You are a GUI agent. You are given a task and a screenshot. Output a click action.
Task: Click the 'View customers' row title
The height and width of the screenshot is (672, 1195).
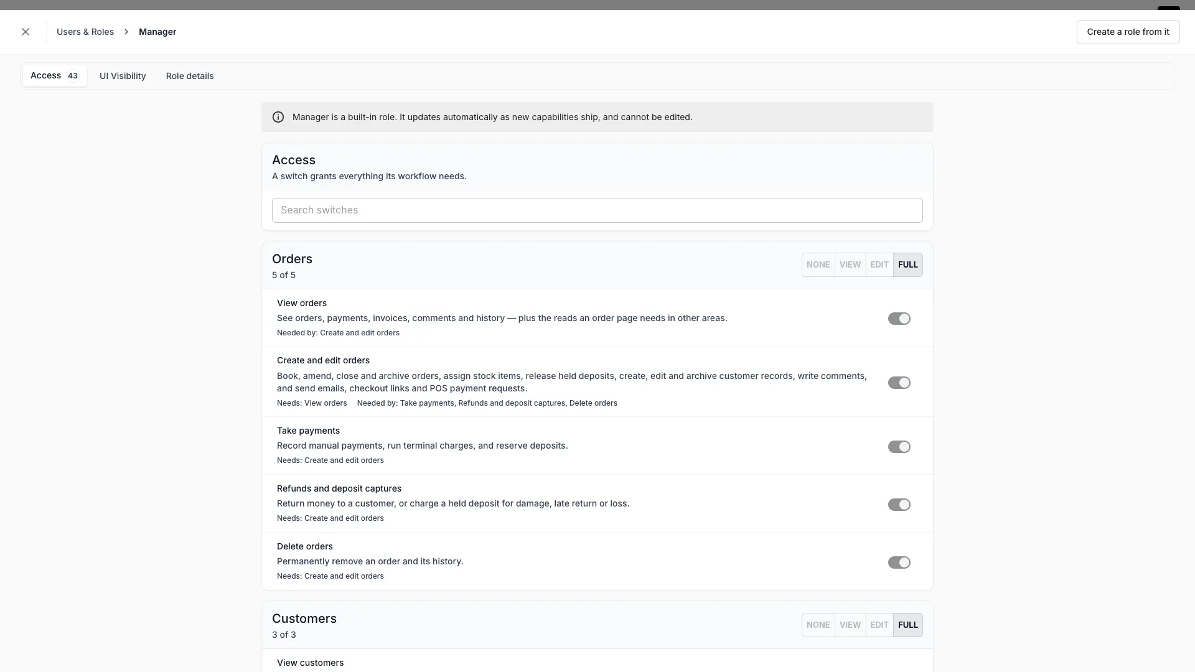[310, 663]
